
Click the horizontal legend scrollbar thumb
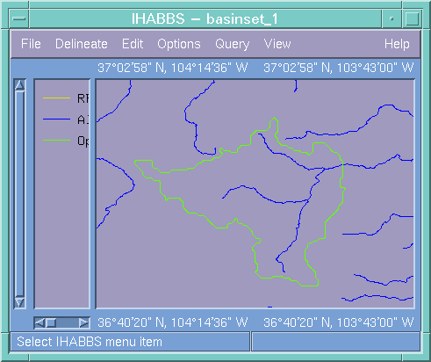coord(51,322)
